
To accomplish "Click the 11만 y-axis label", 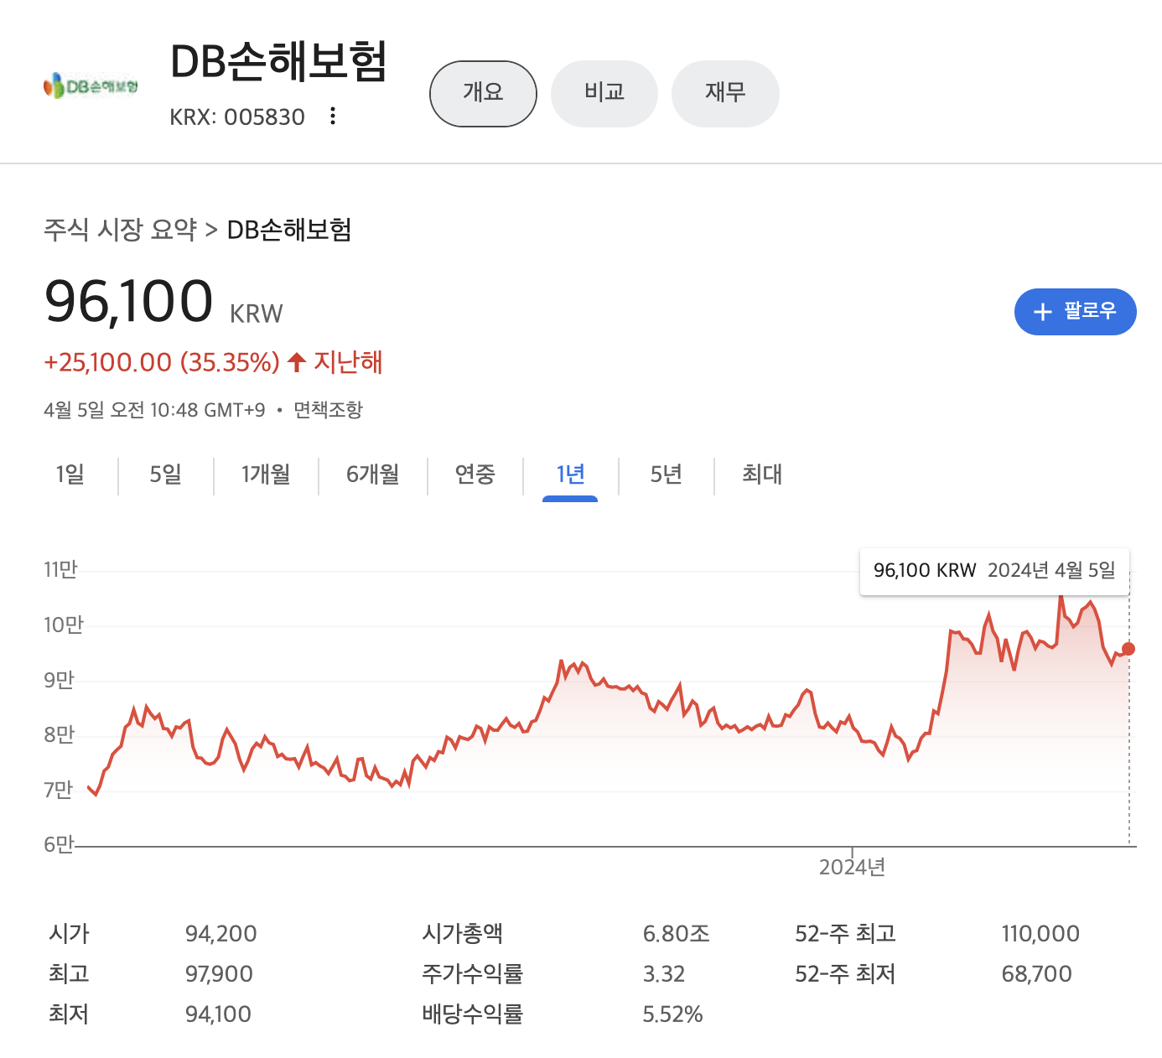I will pyautogui.click(x=60, y=570).
